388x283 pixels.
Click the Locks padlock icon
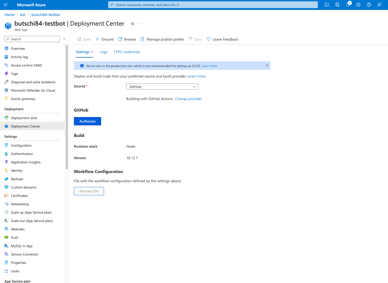point(7,271)
